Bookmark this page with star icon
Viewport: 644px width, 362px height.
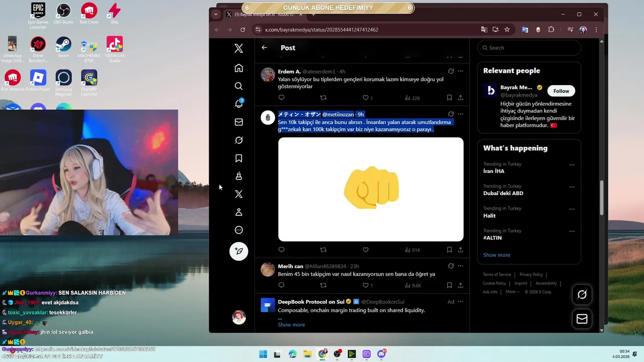click(507, 30)
